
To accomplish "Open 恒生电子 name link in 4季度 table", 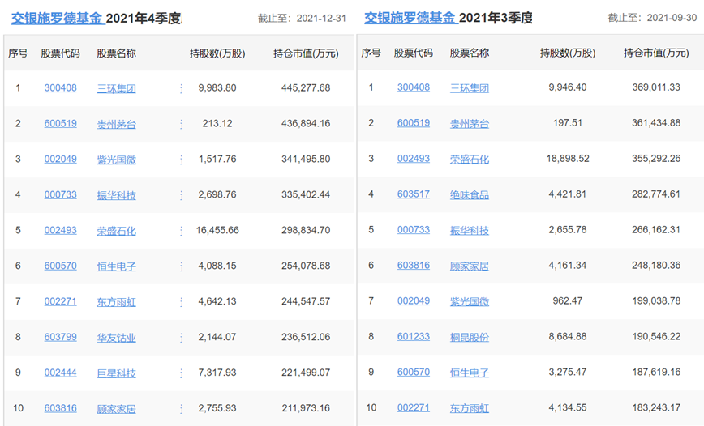I will click(116, 266).
